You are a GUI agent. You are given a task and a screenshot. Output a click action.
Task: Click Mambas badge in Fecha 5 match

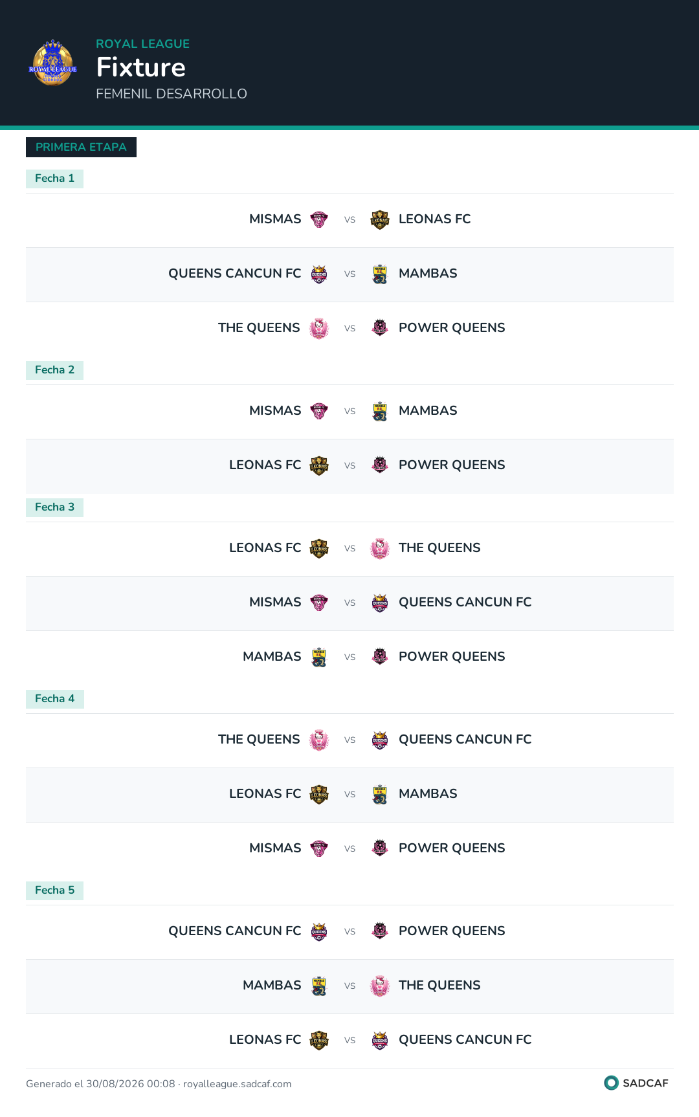click(x=319, y=986)
